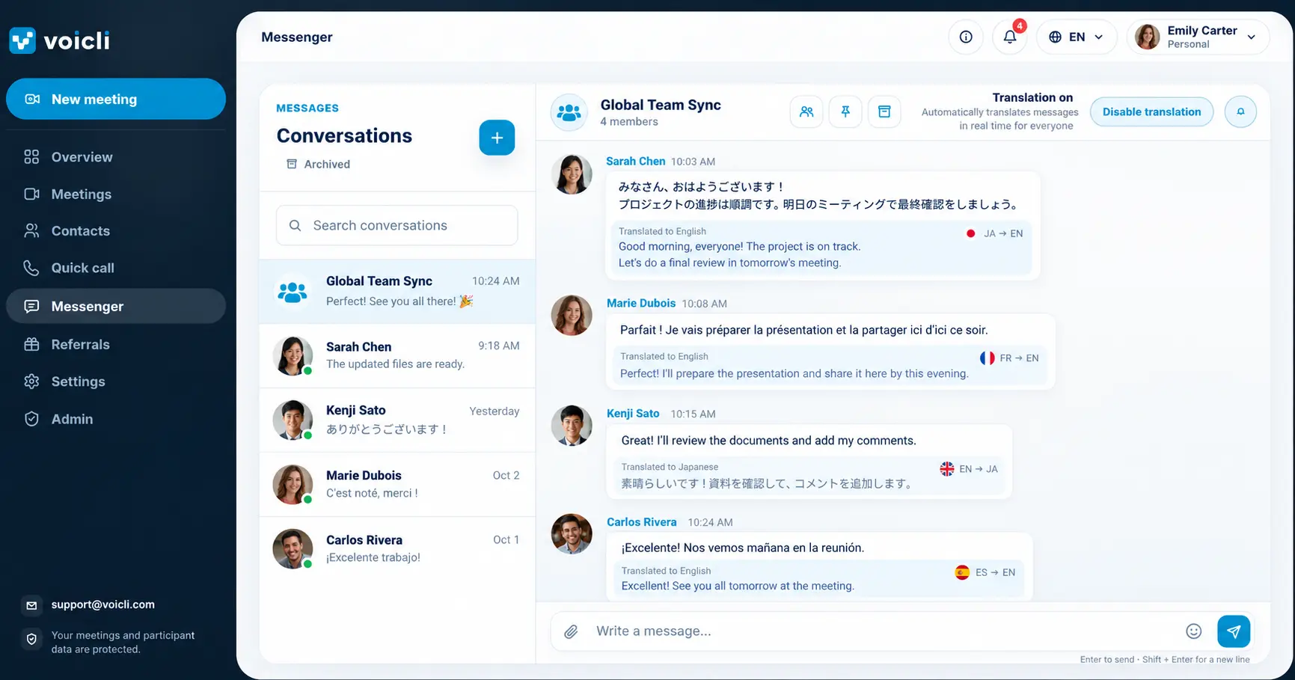Click the voicli logo

pos(59,40)
